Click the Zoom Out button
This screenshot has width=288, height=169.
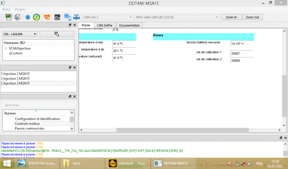[253, 17]
